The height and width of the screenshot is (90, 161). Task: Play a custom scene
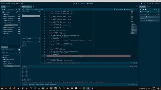pos(153,4)
